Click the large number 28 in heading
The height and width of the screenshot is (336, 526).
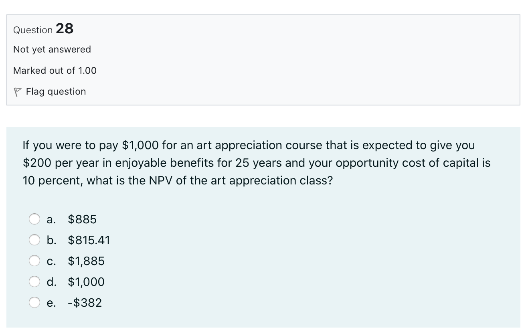(65, 28)
